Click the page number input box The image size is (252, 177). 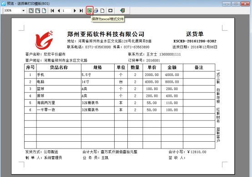point(66,11)
